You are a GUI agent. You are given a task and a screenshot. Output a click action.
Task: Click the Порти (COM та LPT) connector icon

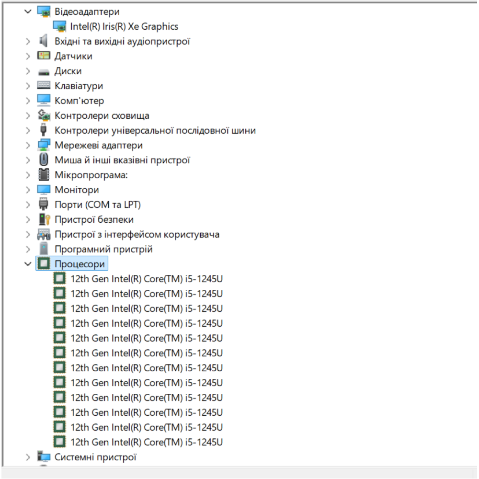click(44, 204)
